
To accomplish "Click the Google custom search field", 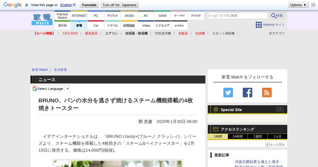I will click(237, 16).
